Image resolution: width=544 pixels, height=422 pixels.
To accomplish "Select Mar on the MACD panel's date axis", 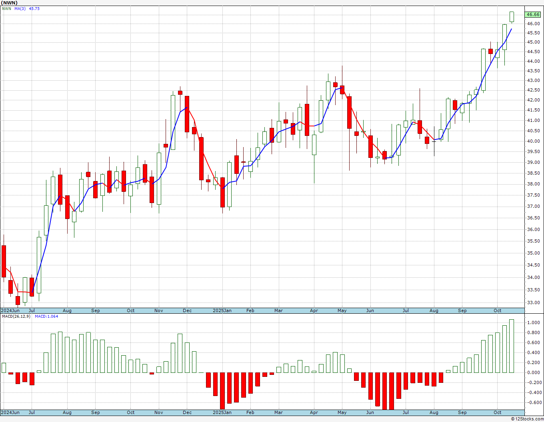I will tap(278, 412).
